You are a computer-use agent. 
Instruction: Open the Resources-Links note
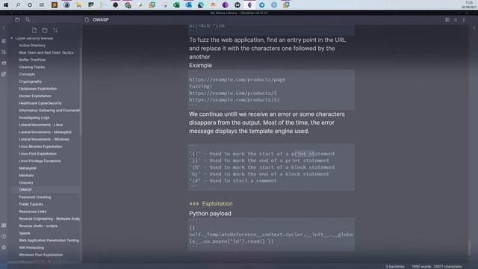(33, 211)
